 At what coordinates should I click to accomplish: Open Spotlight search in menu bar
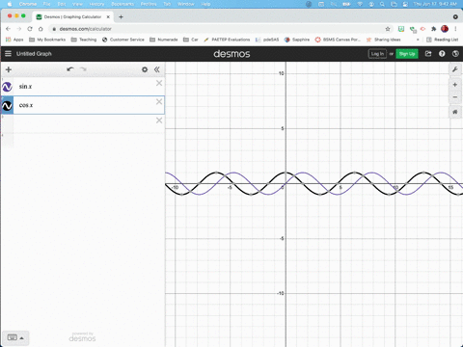point(382,4)
